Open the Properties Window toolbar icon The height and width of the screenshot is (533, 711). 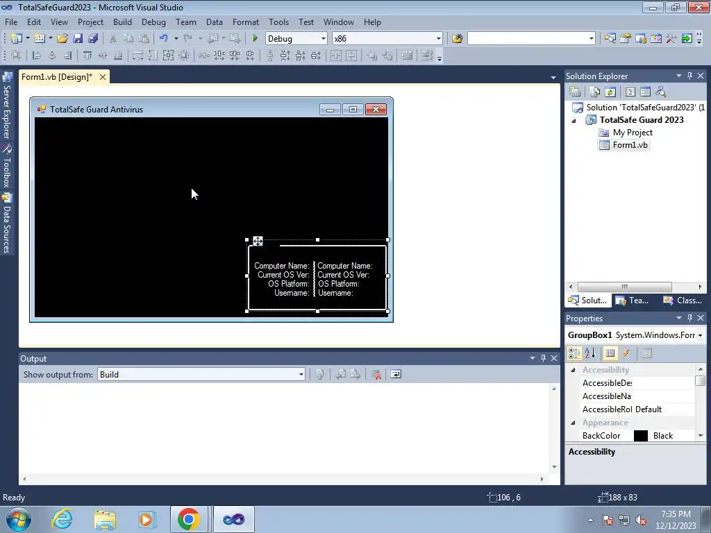(626, 39)
